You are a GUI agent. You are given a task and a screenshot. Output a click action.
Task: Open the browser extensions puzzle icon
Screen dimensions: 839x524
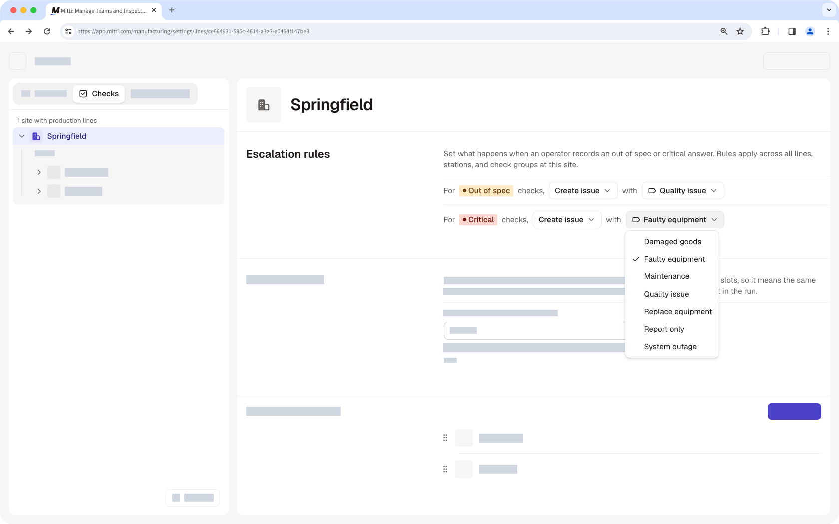pyautogui.click(x=765, y=31)
